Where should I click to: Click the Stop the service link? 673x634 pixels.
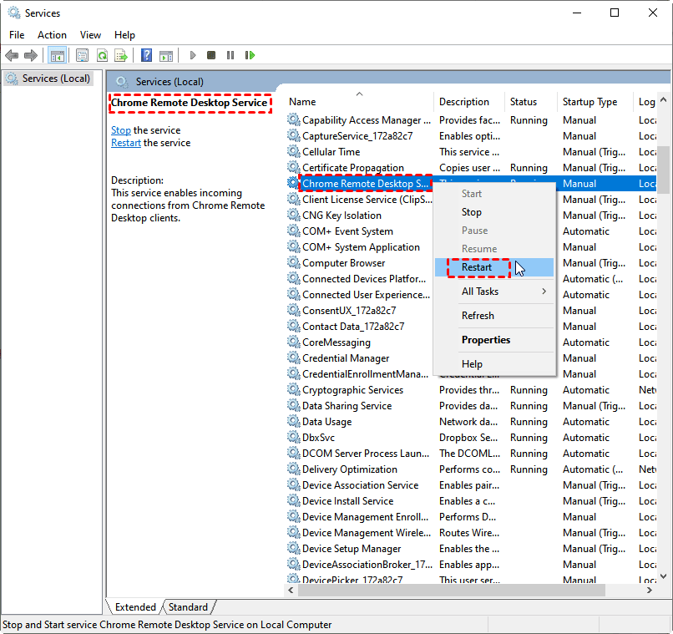[121, 130]
